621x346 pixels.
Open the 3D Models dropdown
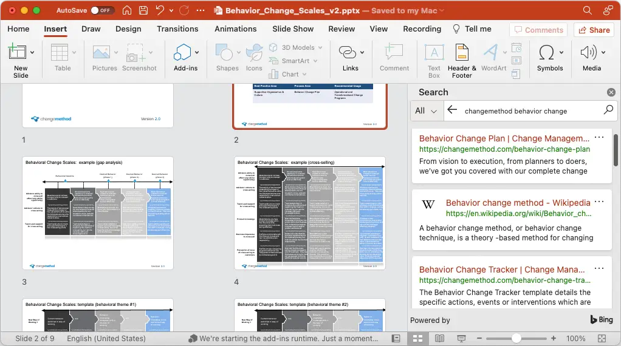coord(296,47)
